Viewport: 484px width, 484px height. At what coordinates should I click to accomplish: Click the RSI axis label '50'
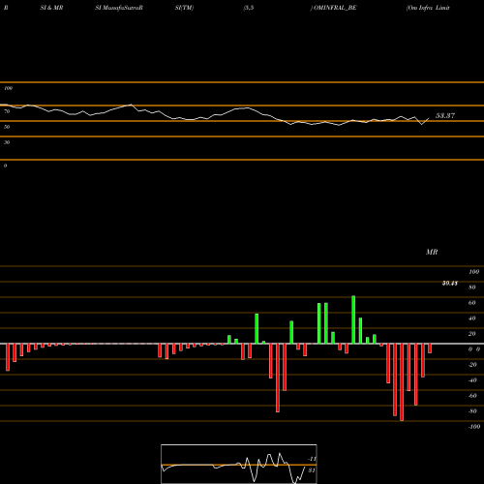(x=7, y=127)
